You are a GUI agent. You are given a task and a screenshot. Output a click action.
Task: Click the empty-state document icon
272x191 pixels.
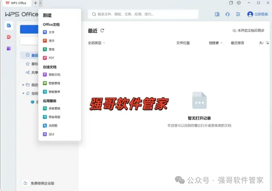pyautogui.click(x=200, y=100)
